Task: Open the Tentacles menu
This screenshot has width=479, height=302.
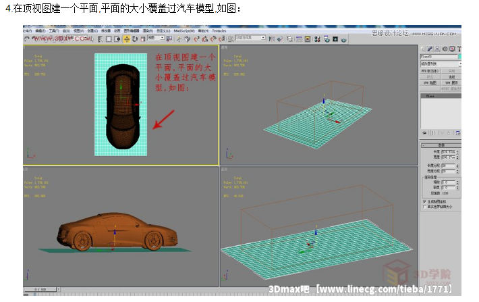Action: point(219,31)
